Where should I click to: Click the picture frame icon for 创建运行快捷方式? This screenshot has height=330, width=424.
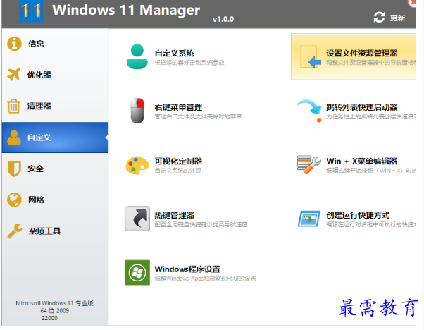(309, 219)
